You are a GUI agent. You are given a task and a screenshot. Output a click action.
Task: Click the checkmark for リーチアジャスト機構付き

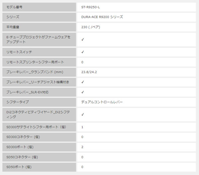tap(83, 82)
